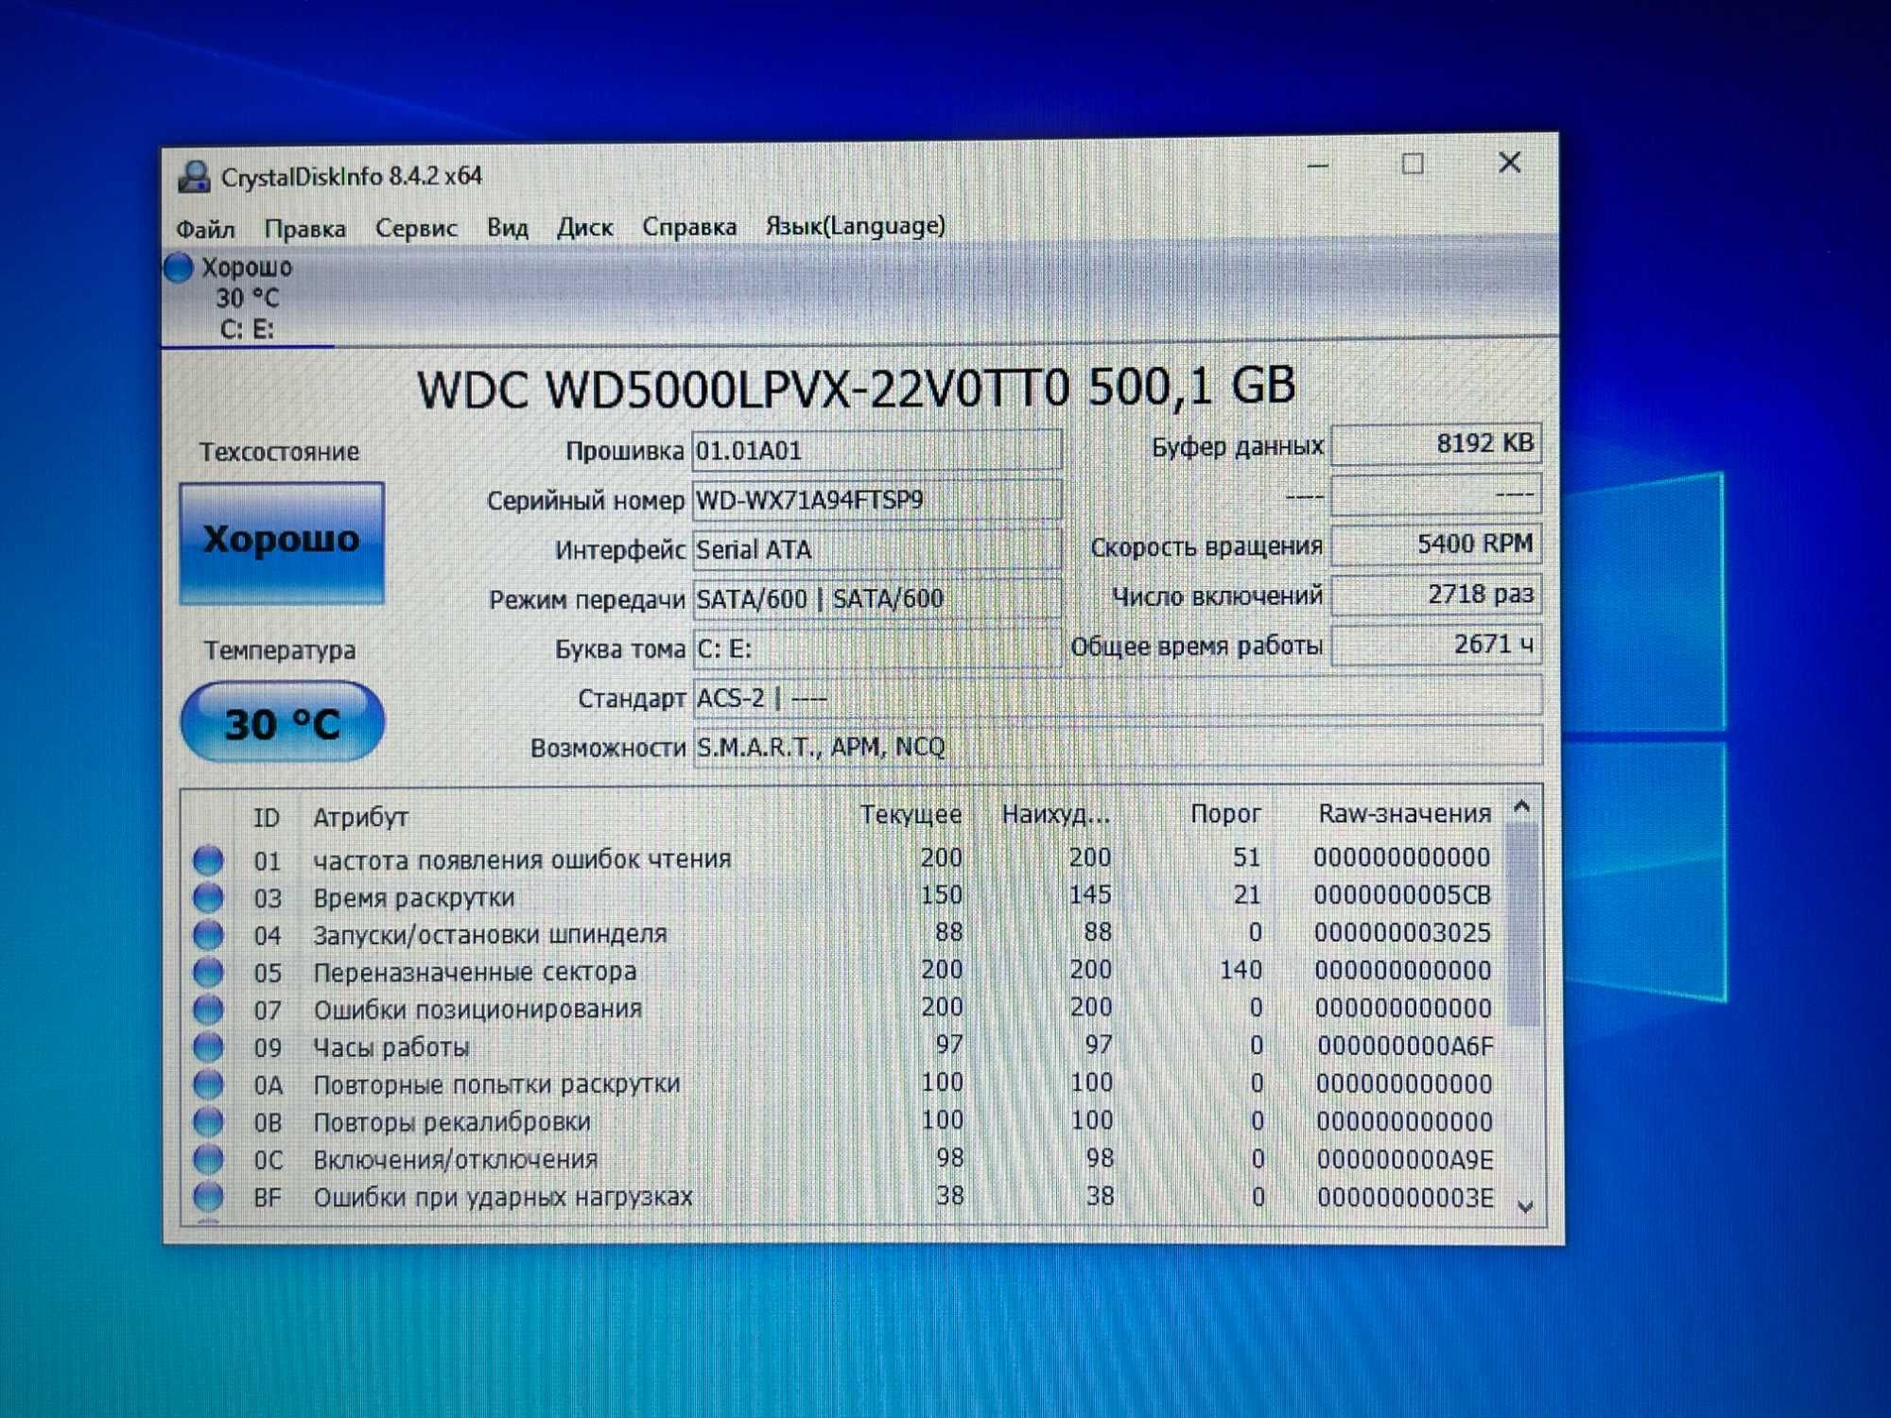This screenshot has width=1891, height=1418.
Task: Click the Буква тома field C: E:
Action: click(876, 648)
